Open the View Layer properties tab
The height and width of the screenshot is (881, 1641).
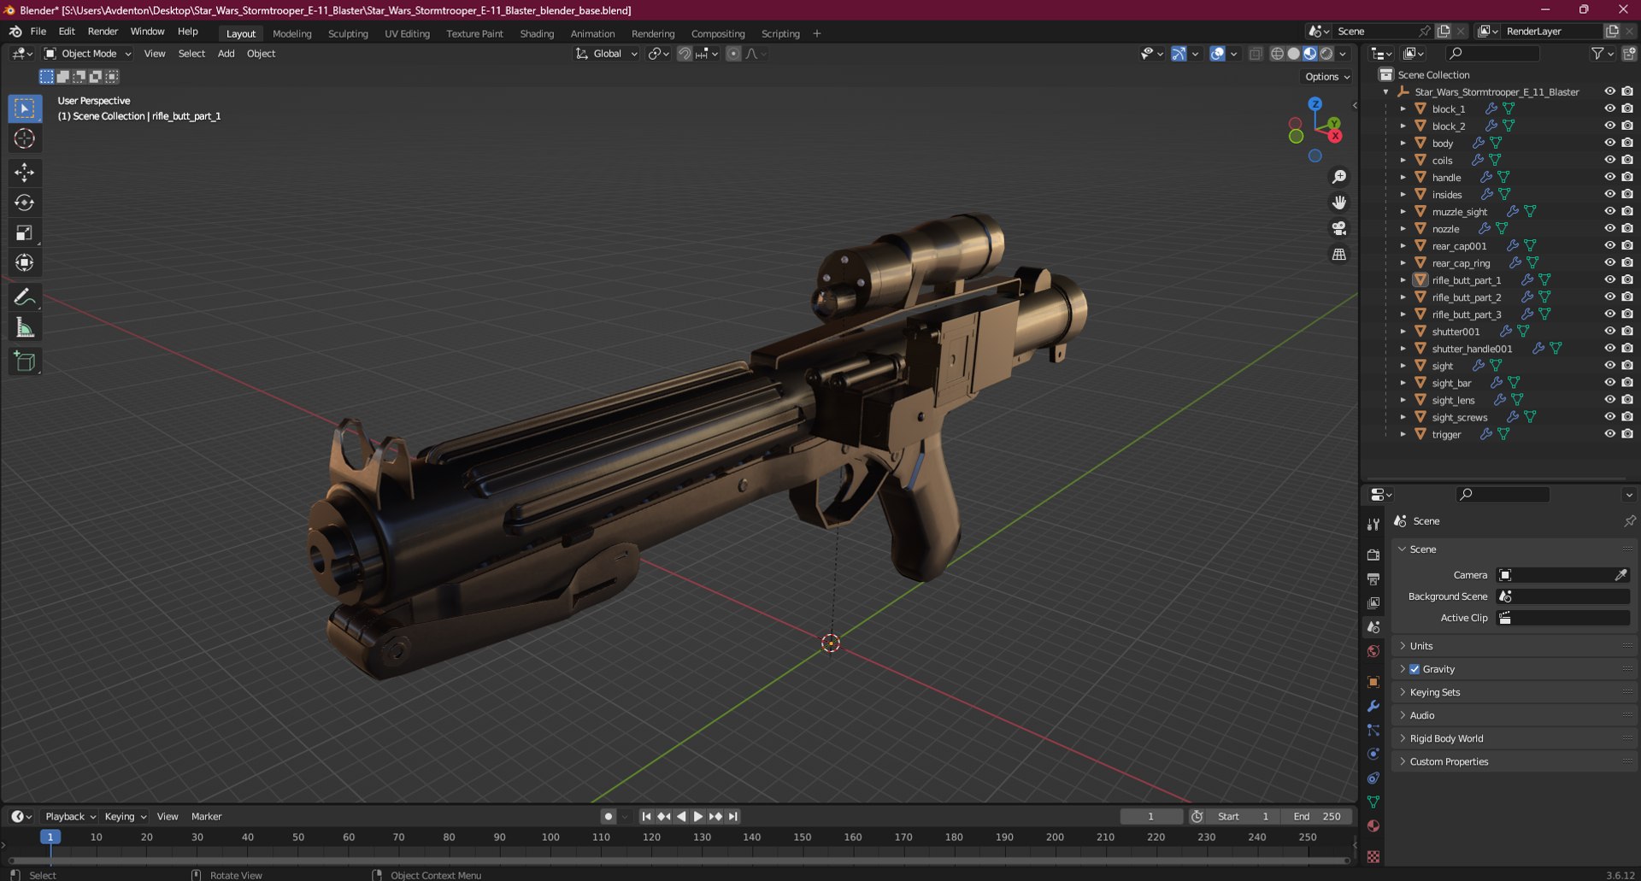(x=1373, y=602)
